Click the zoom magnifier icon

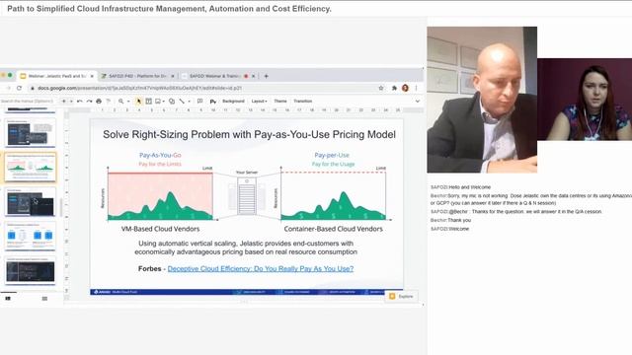tap(120, 101)
